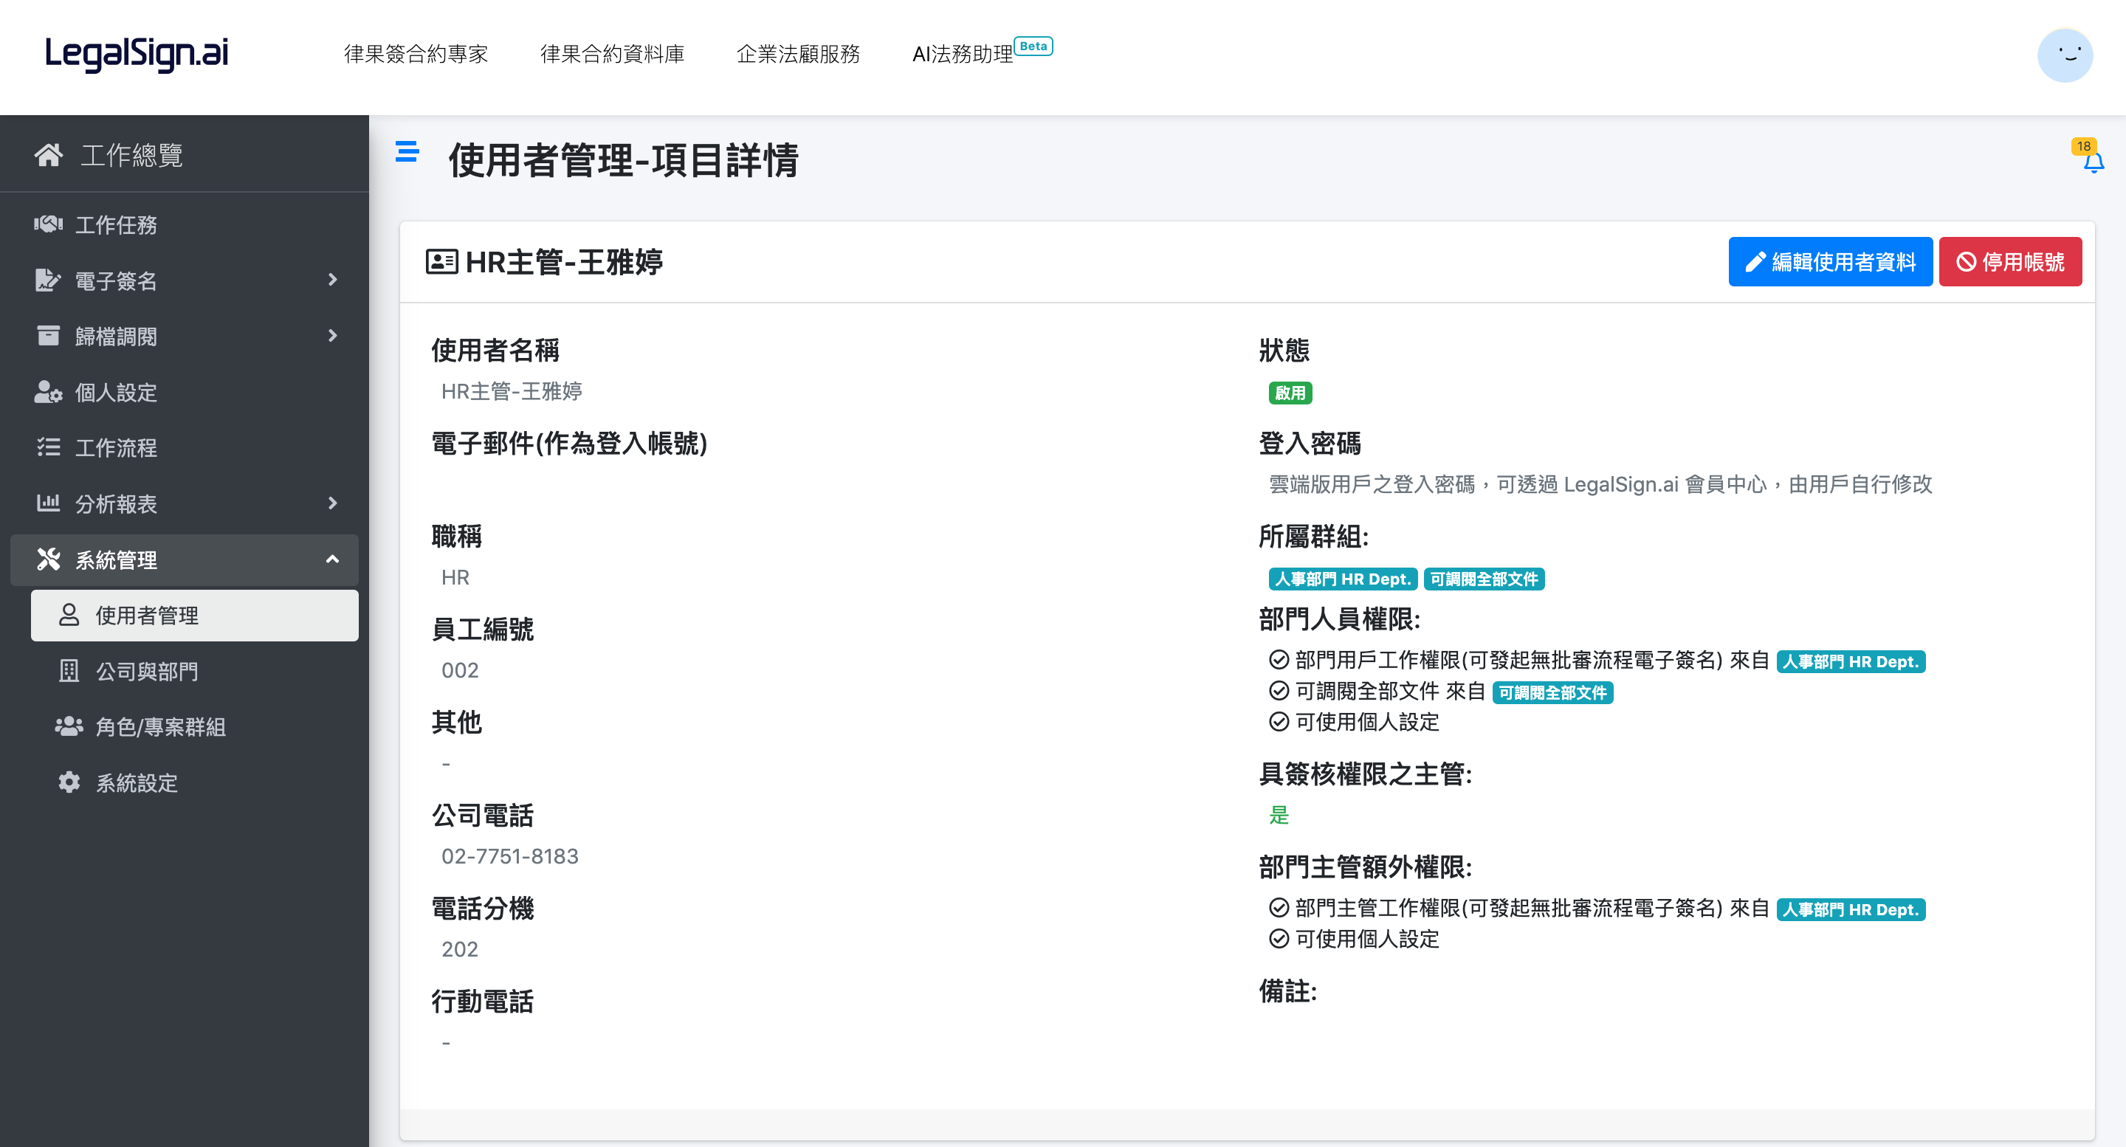
Task: Click the red 停用帳號 button
Action: tap(2010, 261)
